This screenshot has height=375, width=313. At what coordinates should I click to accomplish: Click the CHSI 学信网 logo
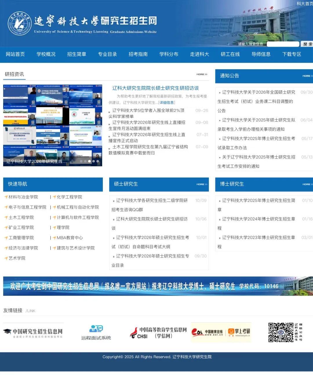click(x=158, y=333)
